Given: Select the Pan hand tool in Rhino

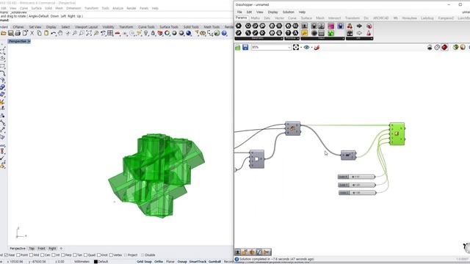Looking at the screenshot, I should [60, 33].
